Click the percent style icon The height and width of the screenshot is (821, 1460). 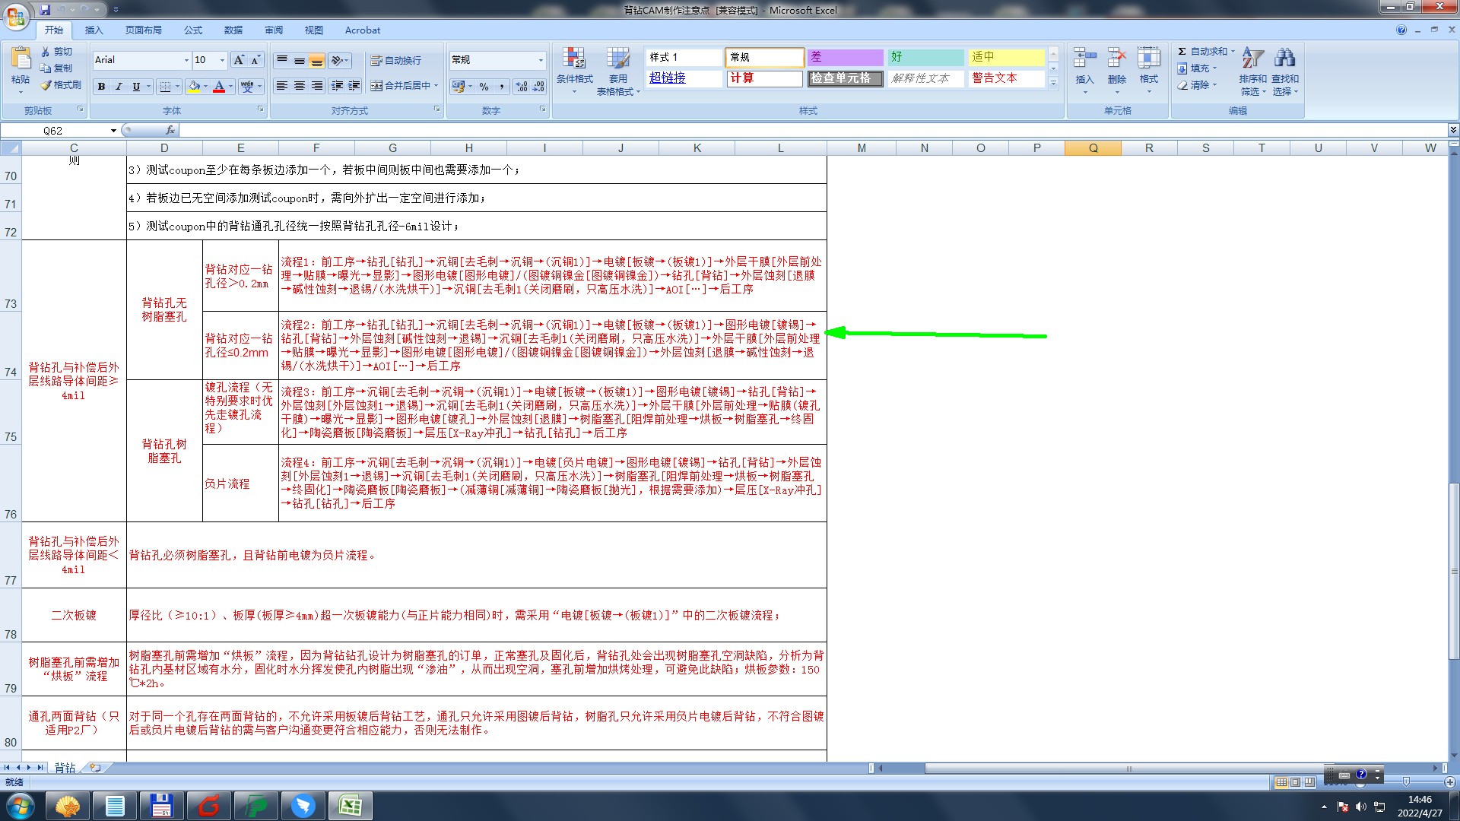pyautogui.click(x=484, y=87)
